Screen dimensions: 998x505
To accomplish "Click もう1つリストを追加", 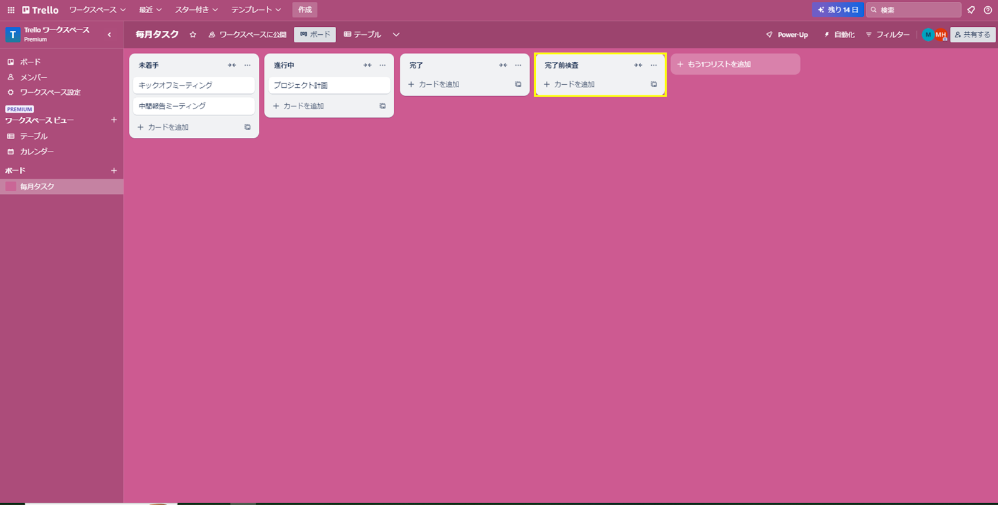I will coord(735,64).
